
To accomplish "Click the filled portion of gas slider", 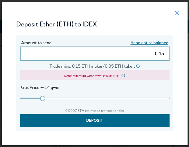I will (30, 98).
